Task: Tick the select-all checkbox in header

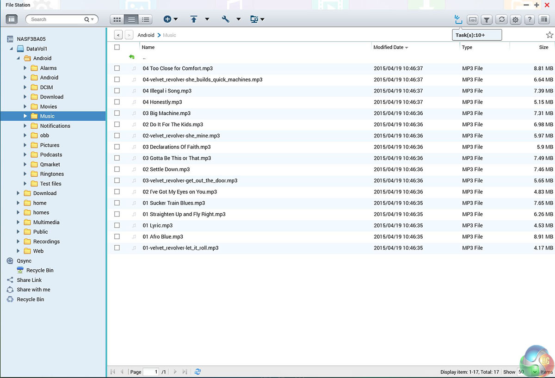Action: 117,47
